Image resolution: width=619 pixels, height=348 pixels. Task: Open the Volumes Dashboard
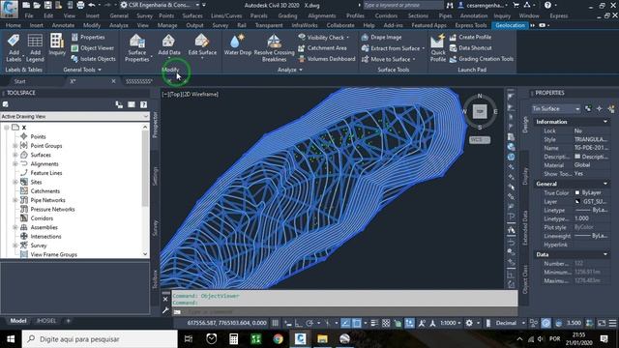pos(327,59)
